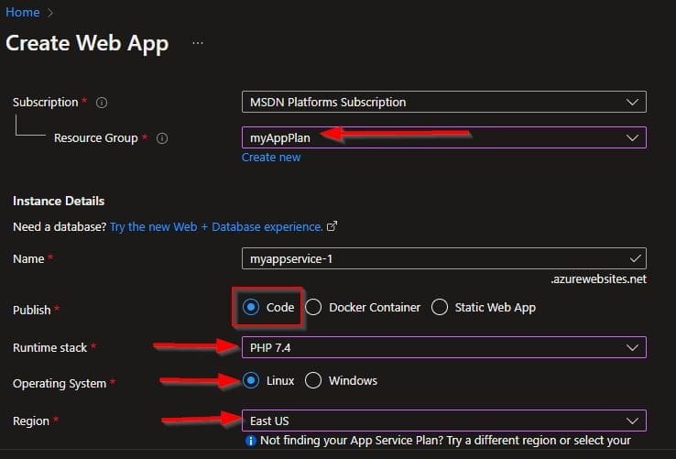Click the Resource Group info icon
676x459 pixels.
pos(162,138)
